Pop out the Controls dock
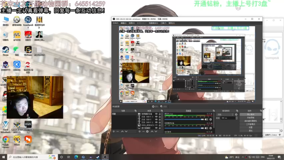 [x=261, y=111]
